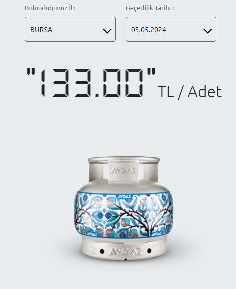Open the 03.05.2024 validity date dropdown
The image size is (236, 289).
[171, 29]
